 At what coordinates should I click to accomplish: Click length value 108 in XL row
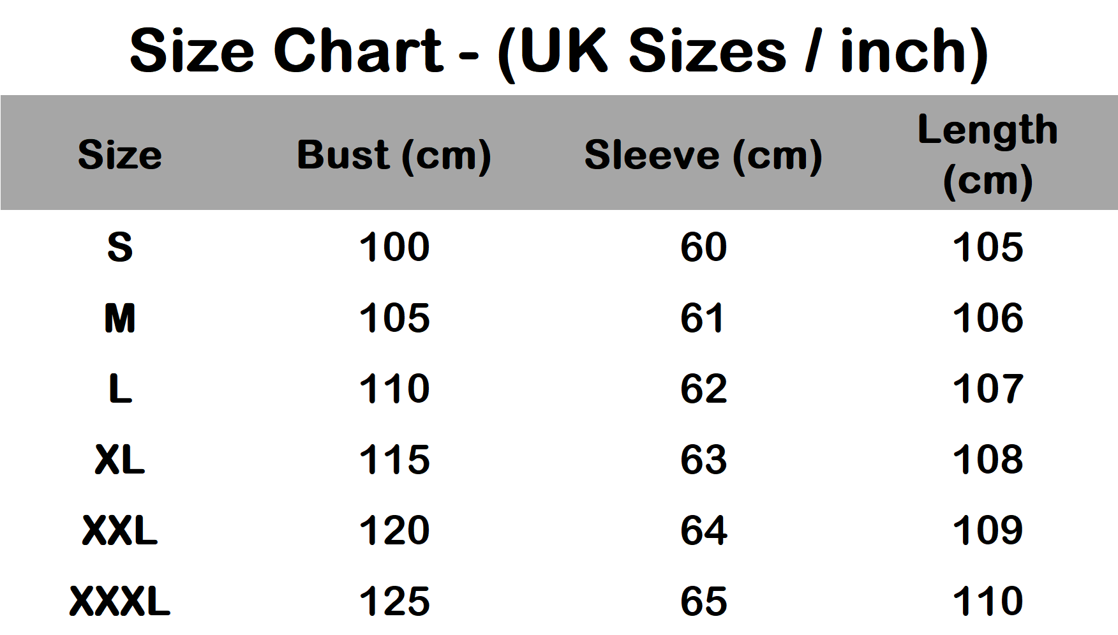(x=987, y=459)
